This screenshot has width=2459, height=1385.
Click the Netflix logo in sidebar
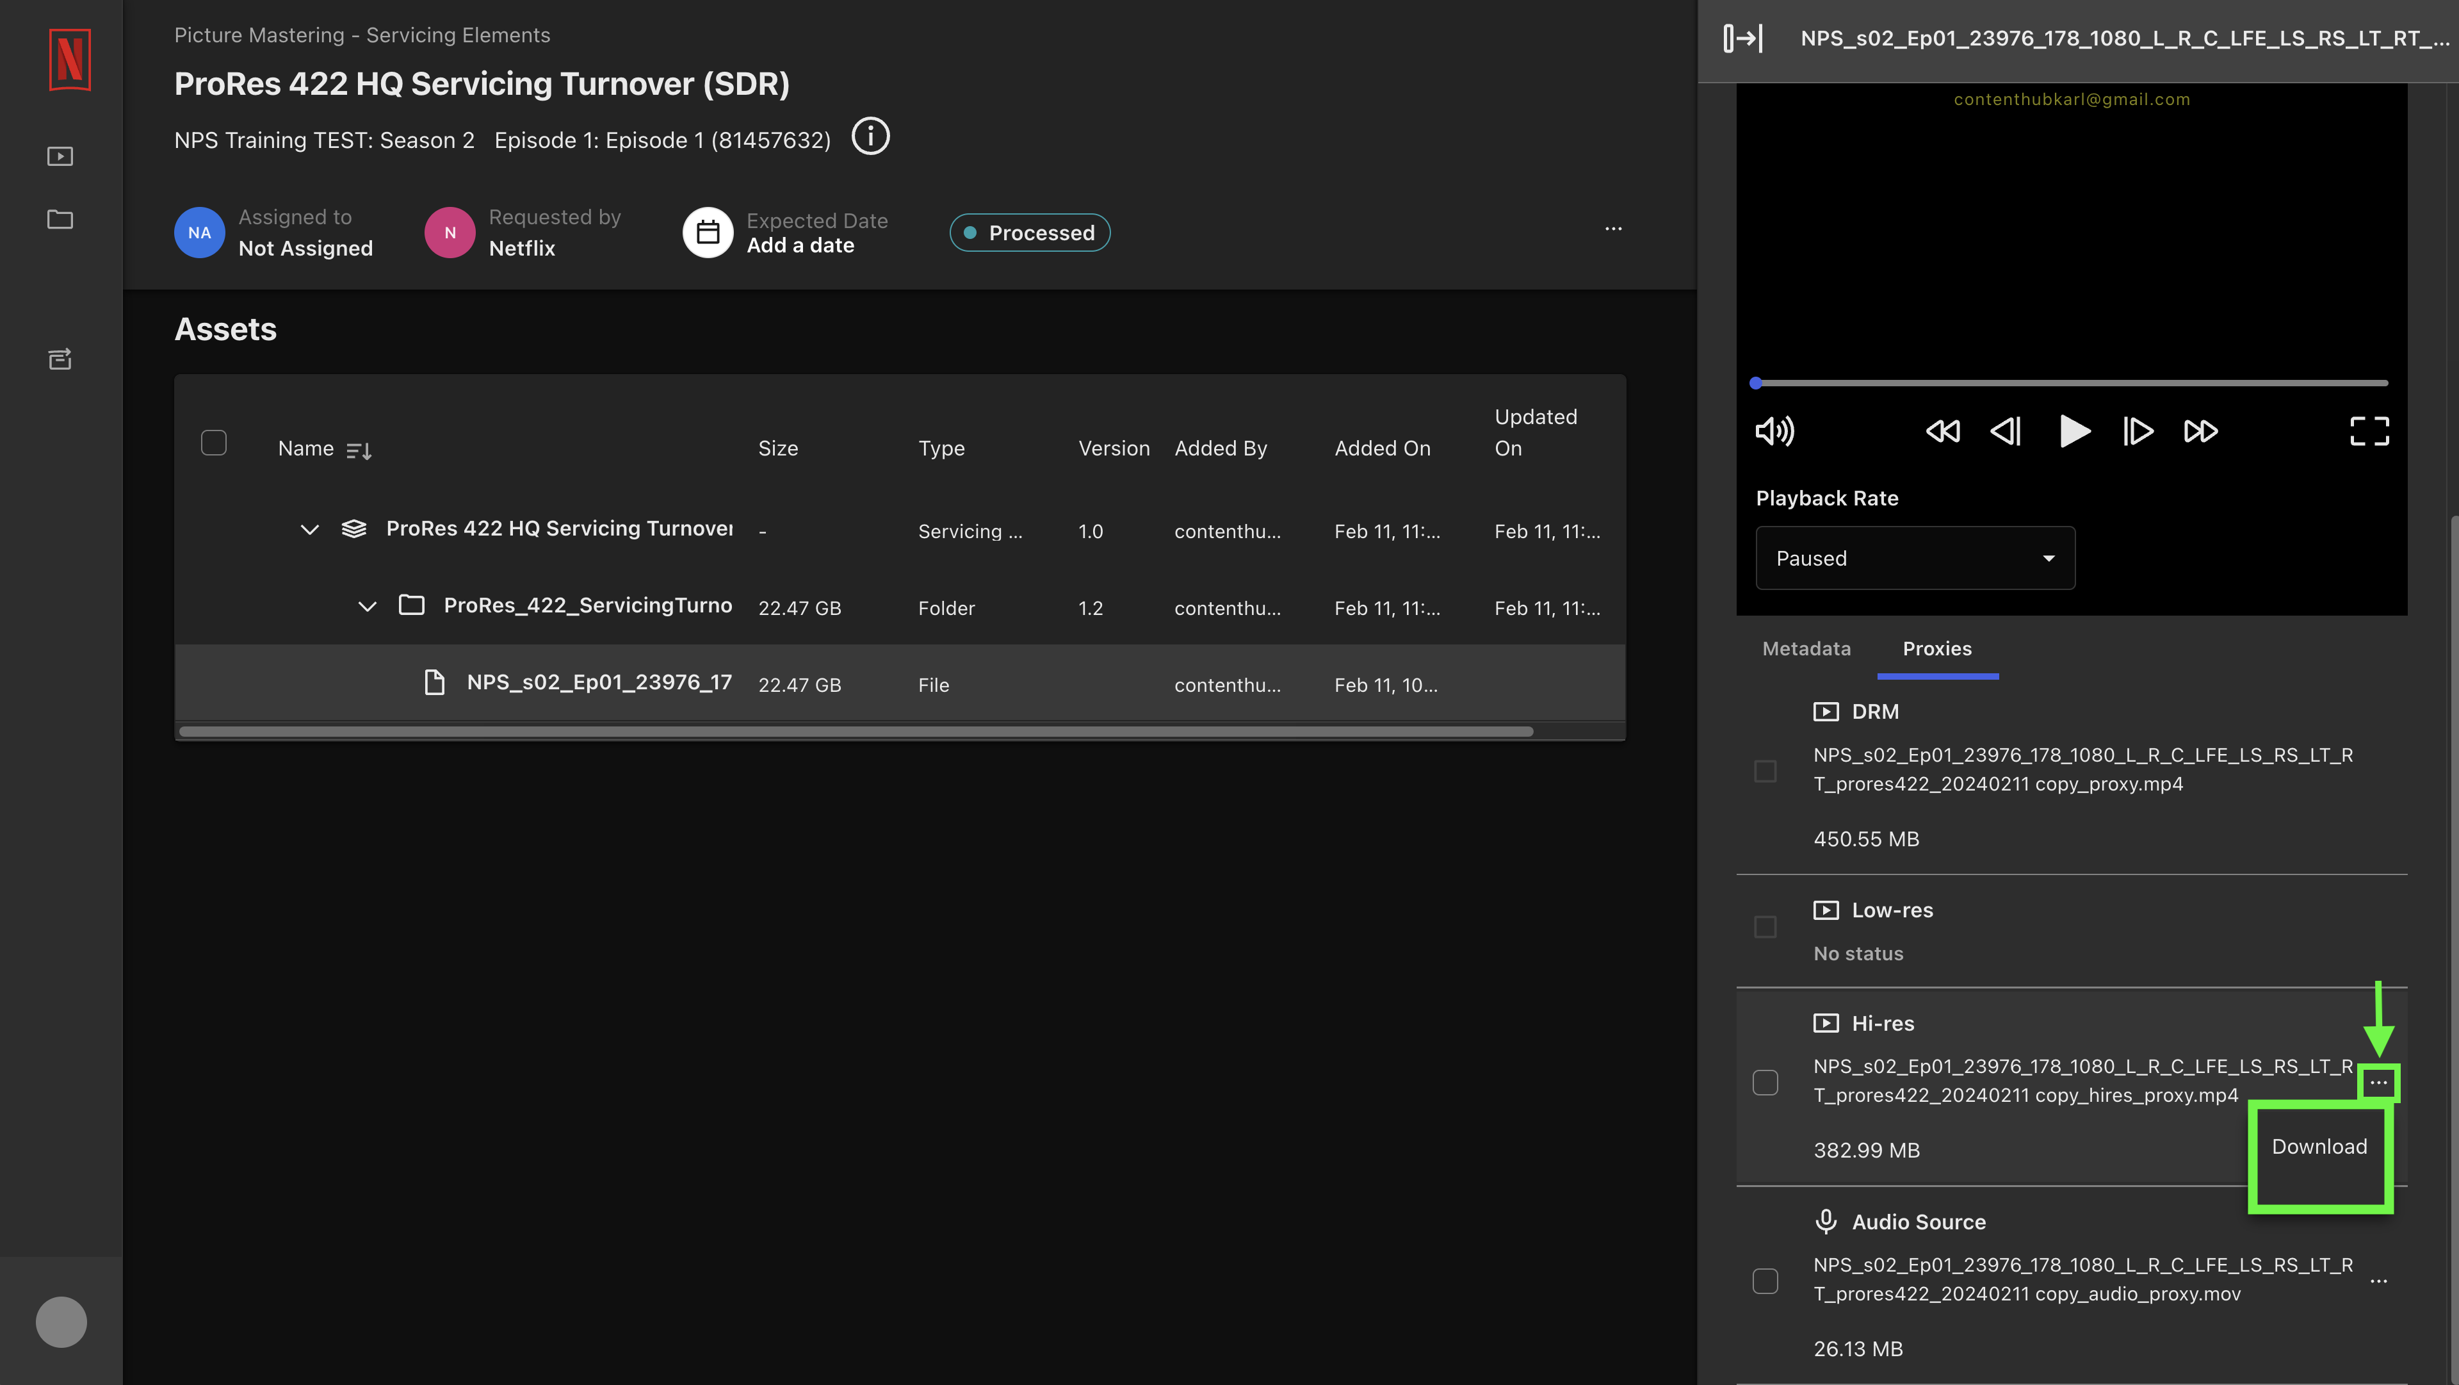pyautogui.click(x=70, y=59)
